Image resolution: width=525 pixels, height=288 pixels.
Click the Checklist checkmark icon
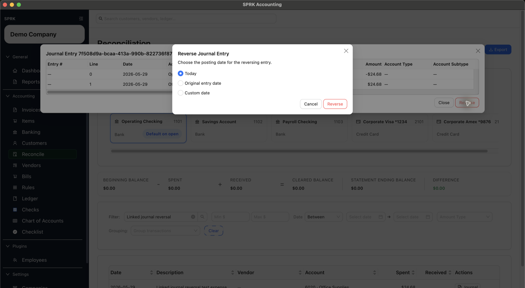15,232
